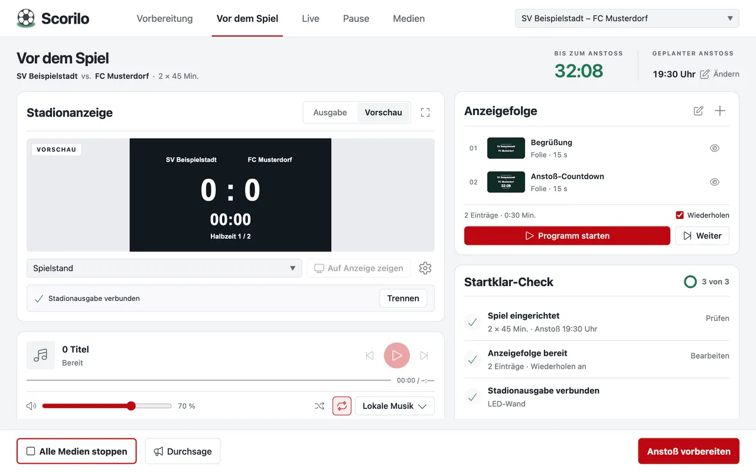Switch display to Ausgabe mode
This screenshot has width=756, height=472.
(330, 112)
